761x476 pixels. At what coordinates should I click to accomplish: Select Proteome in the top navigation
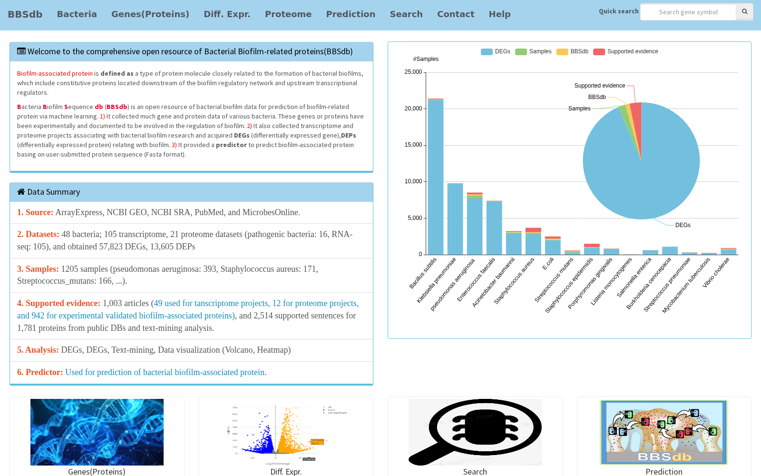288,14
